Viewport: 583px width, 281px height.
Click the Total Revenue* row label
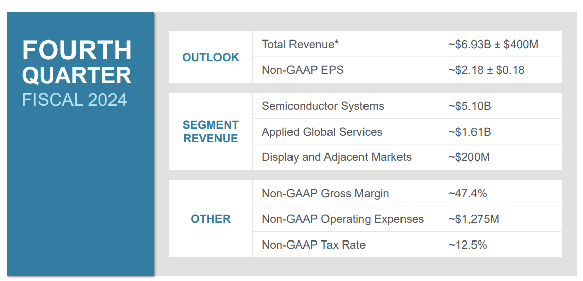point(300,45)
